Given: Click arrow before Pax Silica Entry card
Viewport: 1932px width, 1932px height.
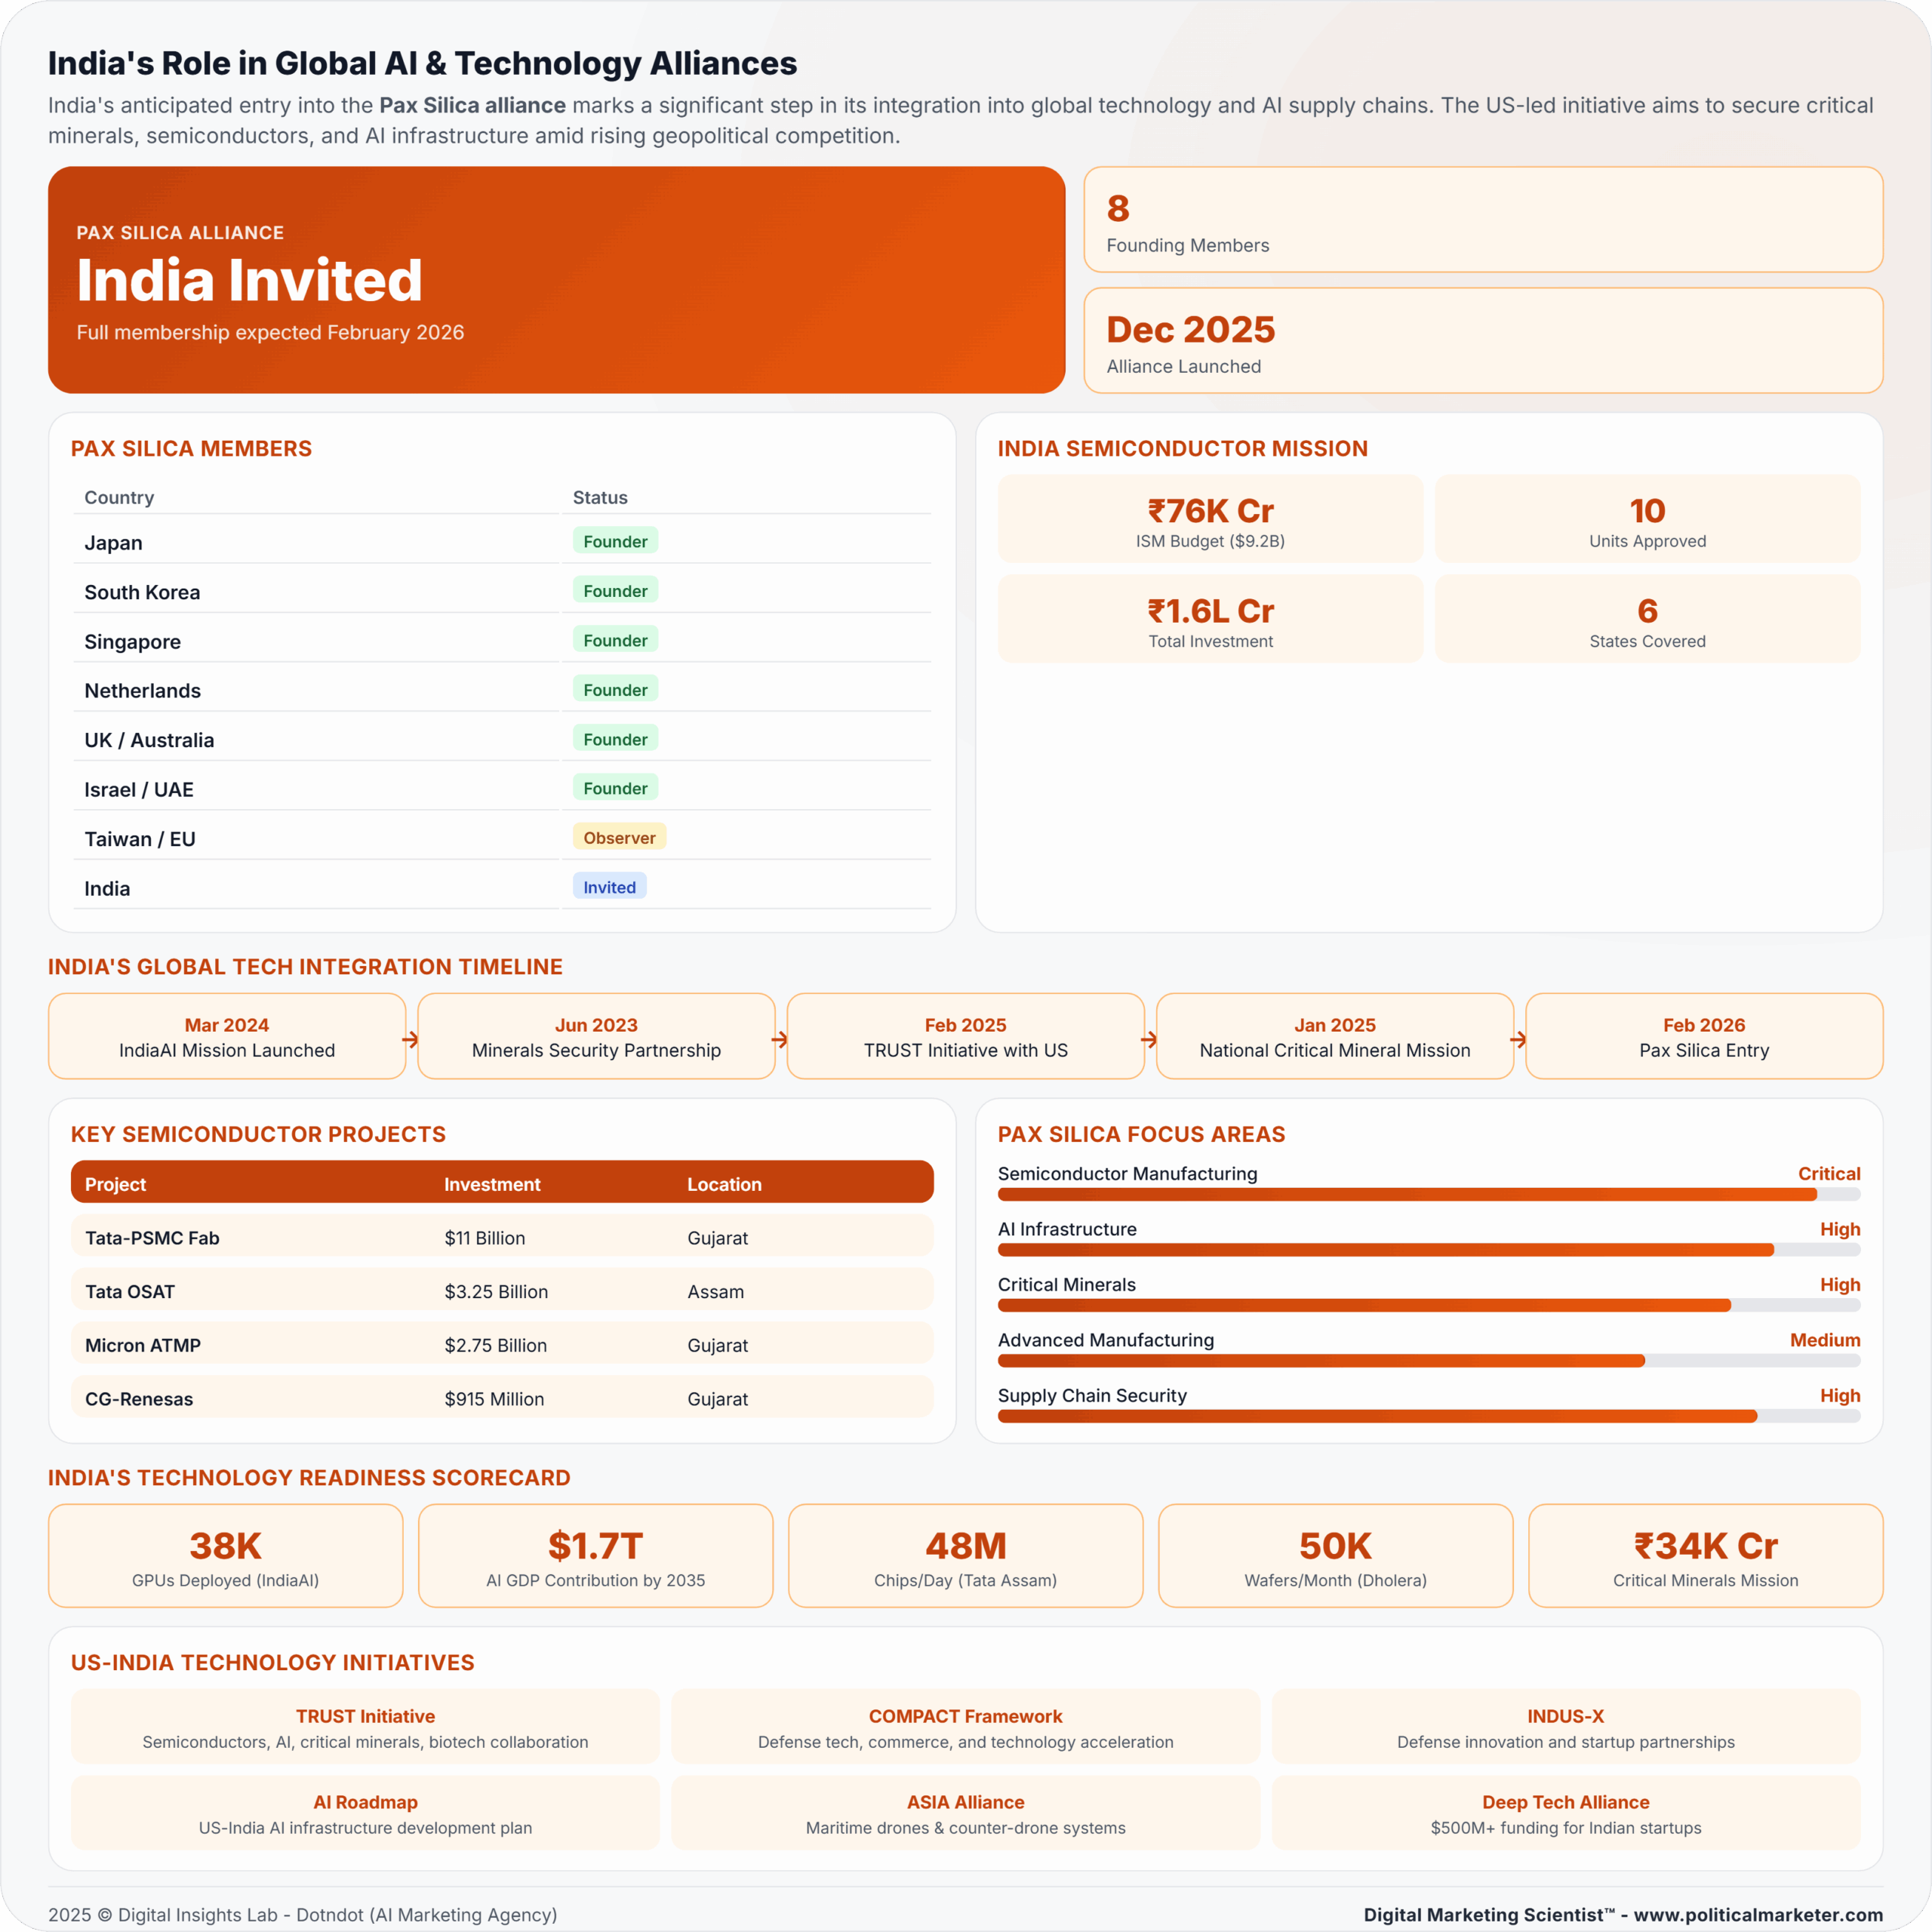Looking at the screenshot, I should tap(1518, 1040).
